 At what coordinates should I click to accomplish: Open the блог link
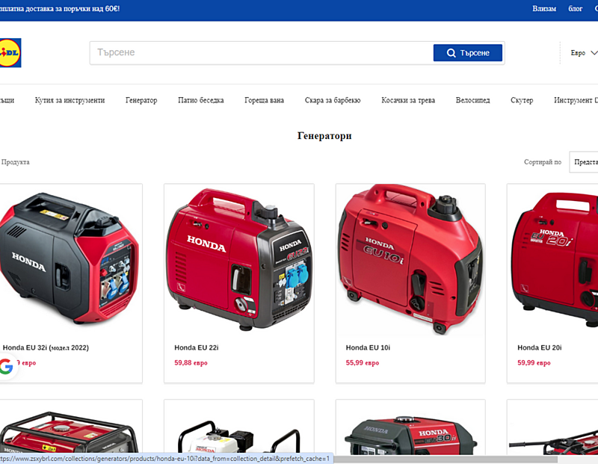[575, 8]
